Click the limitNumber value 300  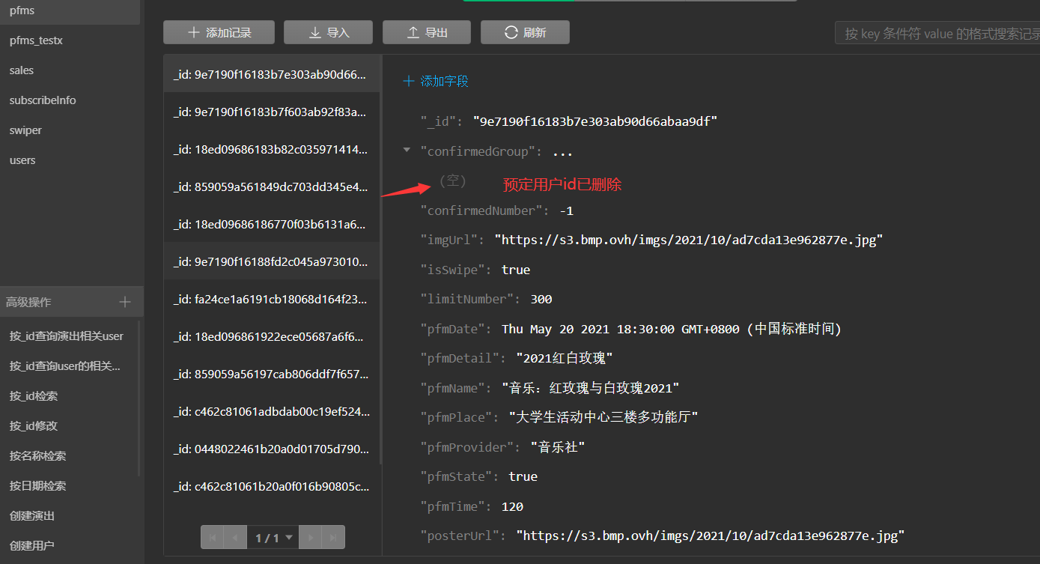pyautogui.click(x=541, y=299)
